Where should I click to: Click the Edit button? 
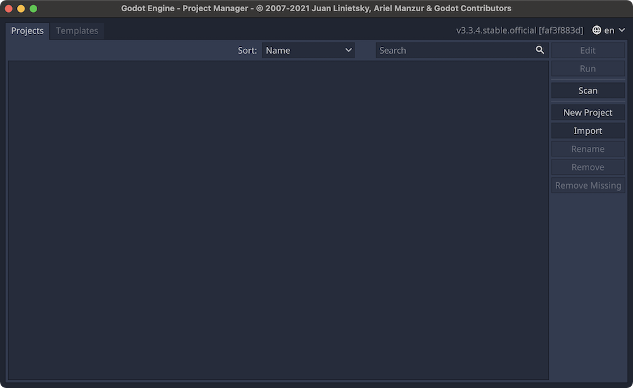point(588,51)
